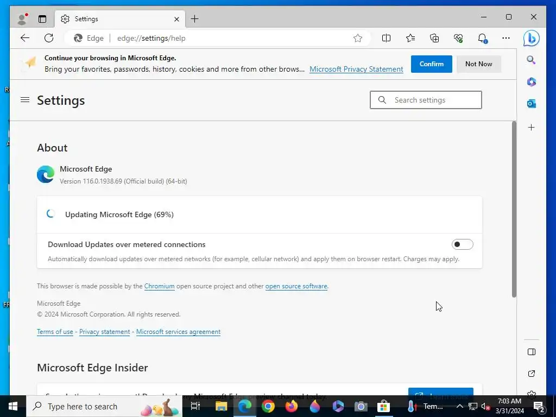The height and width of the screenshot is (417, 556).
Task: Open Task View on the taskbar
Action: point(195,406)
